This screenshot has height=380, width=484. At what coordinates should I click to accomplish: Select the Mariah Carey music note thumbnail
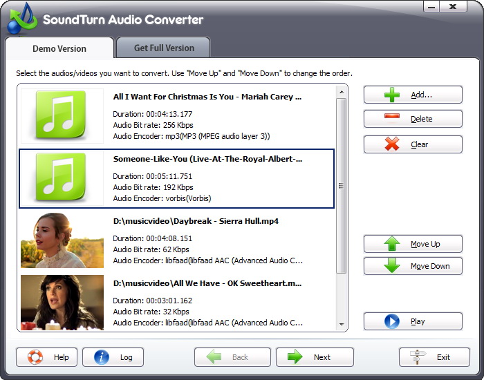click(62, 116)
